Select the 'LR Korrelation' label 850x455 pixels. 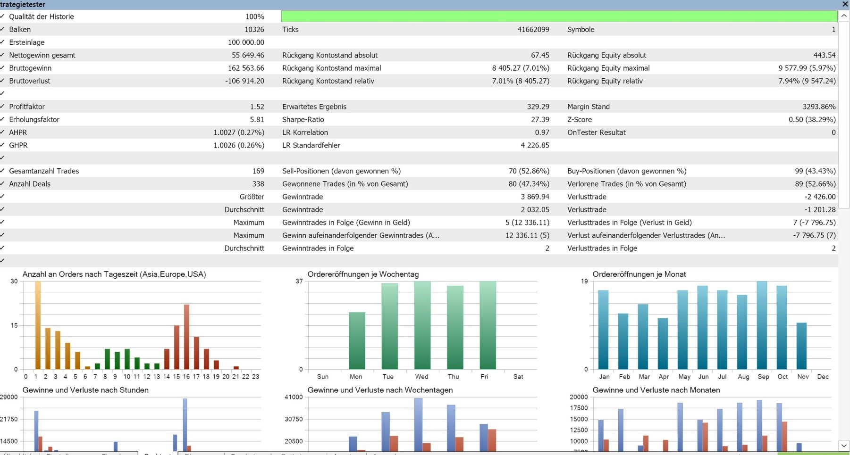click(305, 132)
